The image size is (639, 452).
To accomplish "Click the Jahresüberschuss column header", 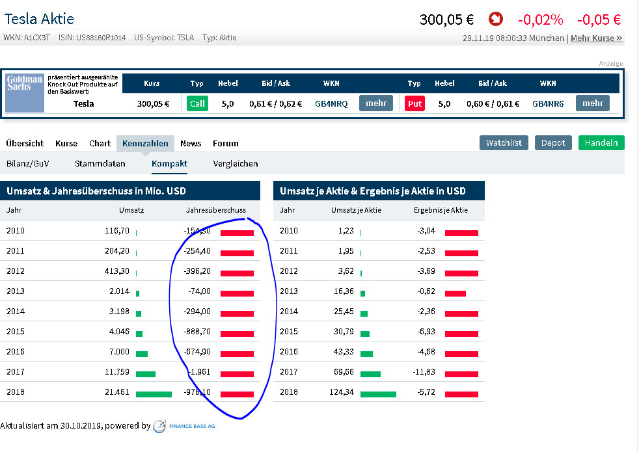I will (216, 210).
